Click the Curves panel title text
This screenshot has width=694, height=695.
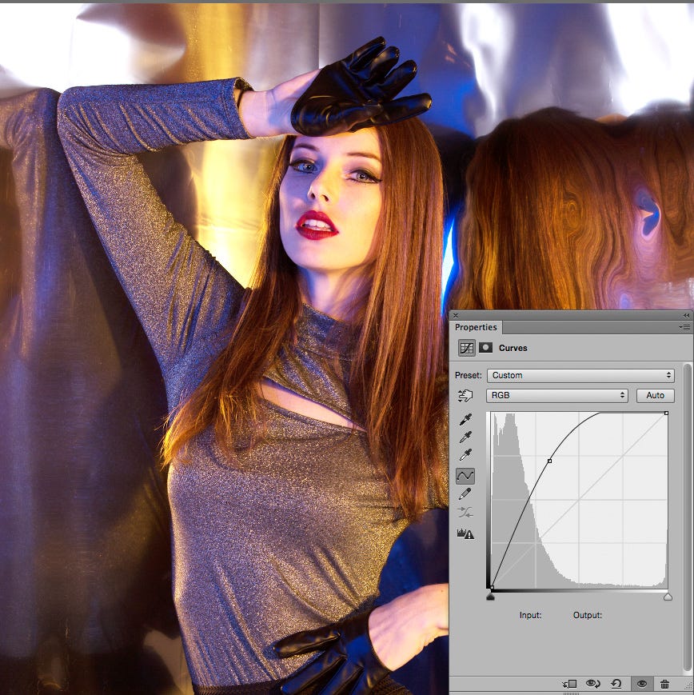(x=513, y=348)
